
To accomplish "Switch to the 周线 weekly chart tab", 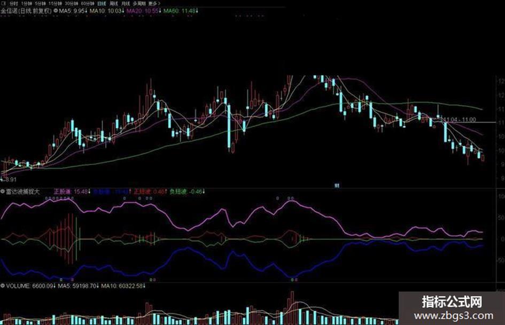I will (x=114, y=4).
